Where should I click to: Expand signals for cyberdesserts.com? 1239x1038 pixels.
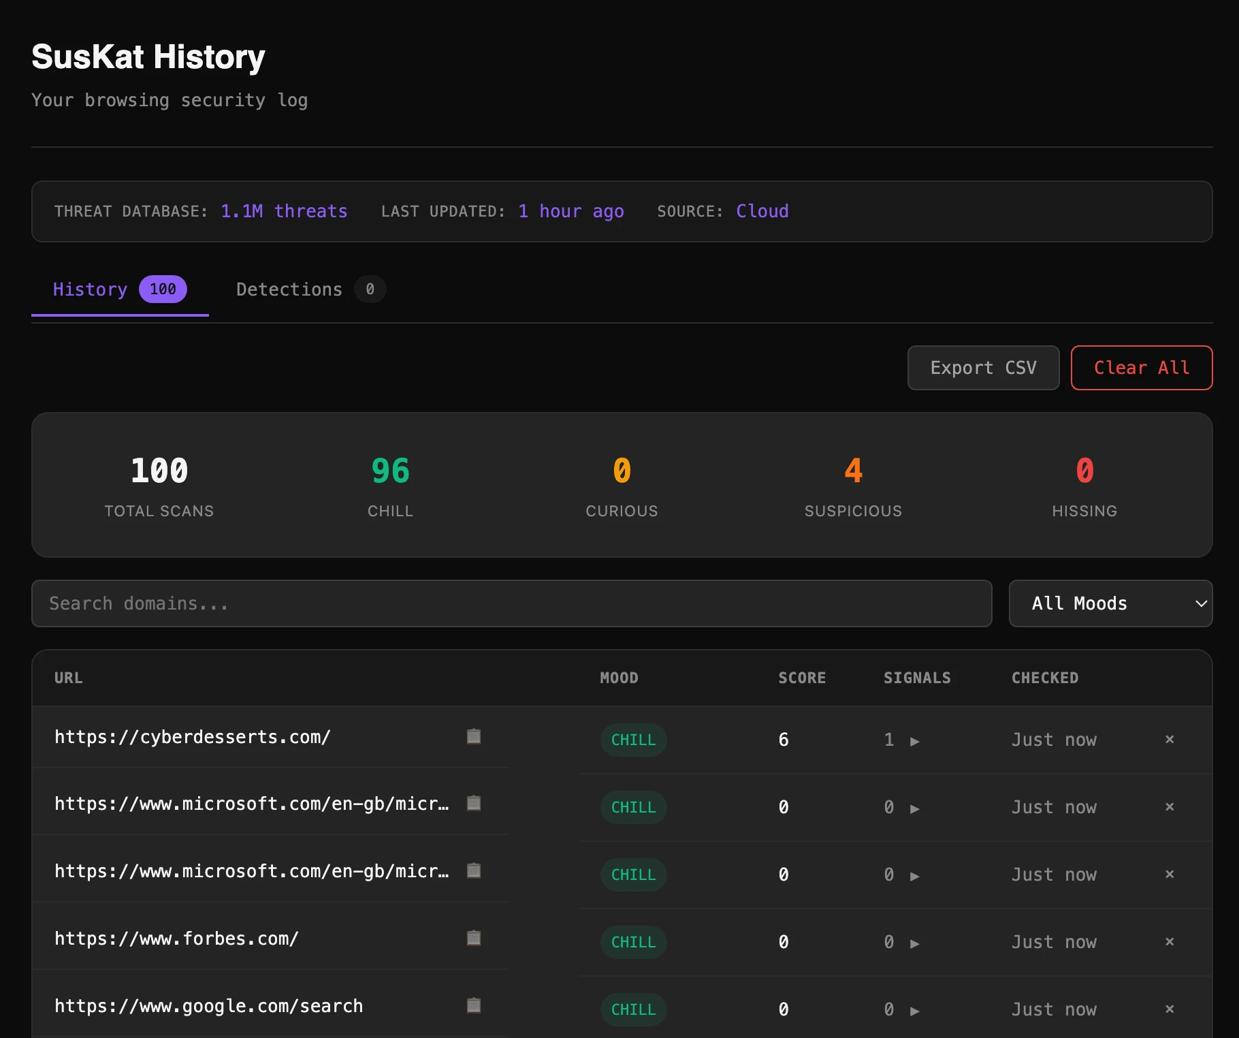[916, 740]
